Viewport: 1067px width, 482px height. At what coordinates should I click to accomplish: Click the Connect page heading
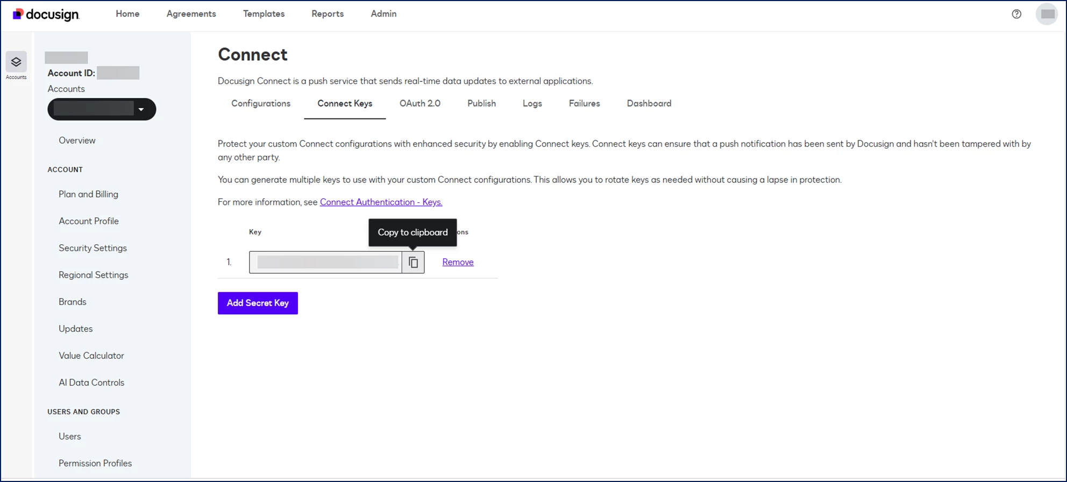(x=253, y=54)
